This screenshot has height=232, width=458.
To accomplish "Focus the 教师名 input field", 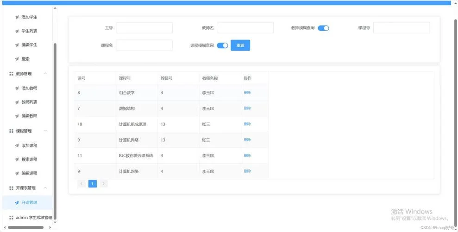I will (245, 28).
